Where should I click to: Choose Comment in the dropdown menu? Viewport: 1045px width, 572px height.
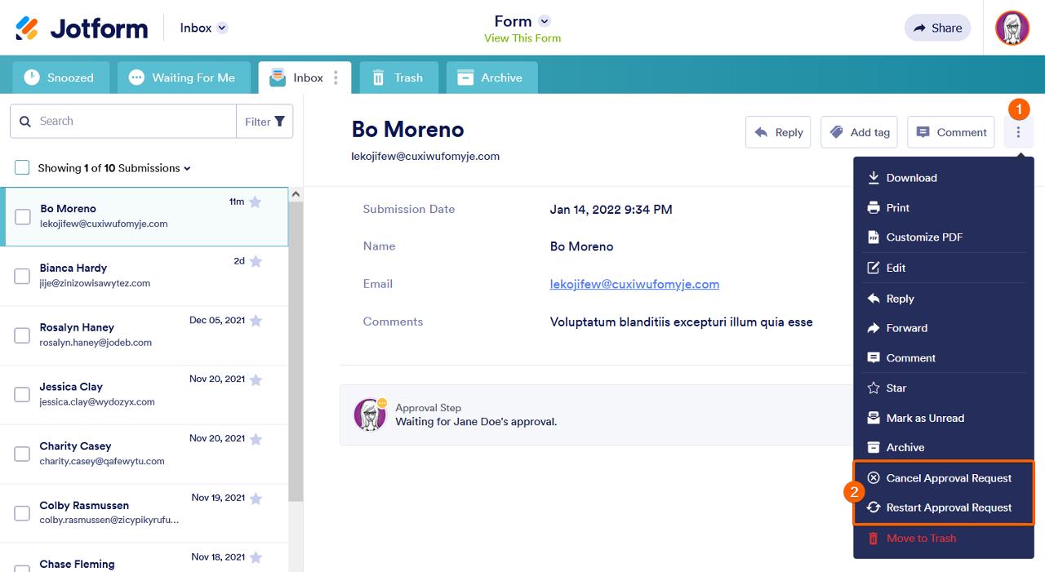(x=943, y=358)
